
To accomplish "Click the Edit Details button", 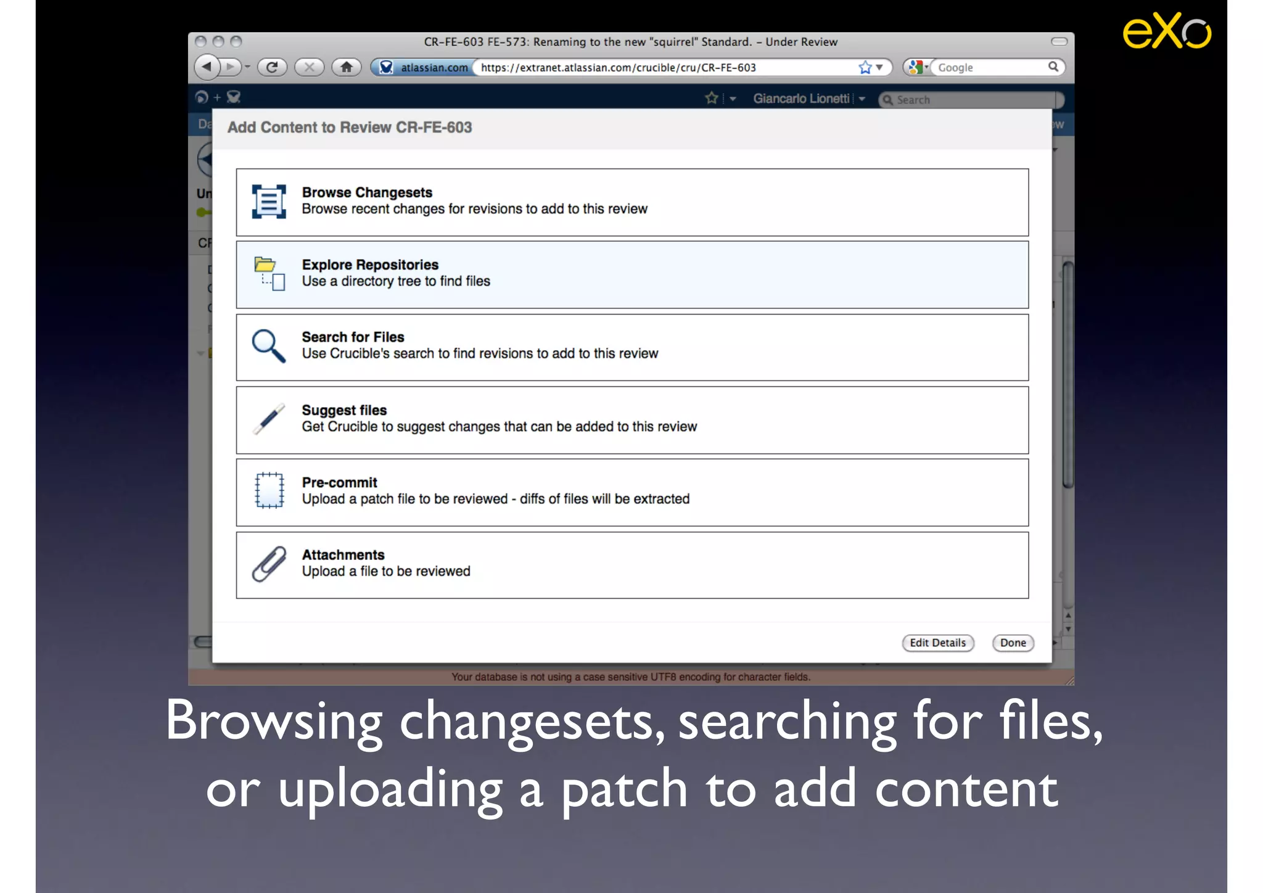I will point(938,643).
